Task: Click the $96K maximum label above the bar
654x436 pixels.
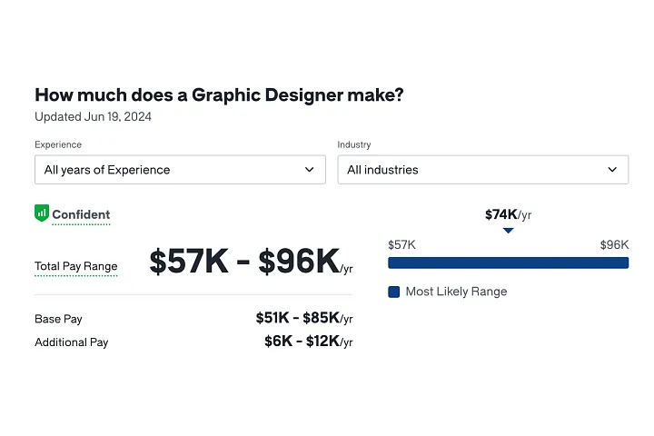Action: (x=614, y=245)
